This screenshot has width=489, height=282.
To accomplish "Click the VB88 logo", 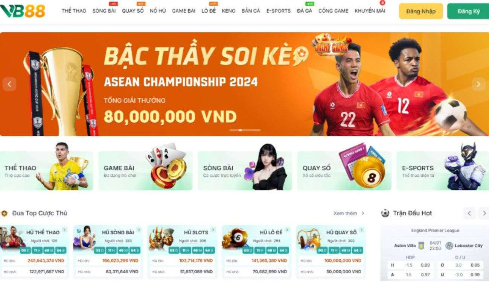I will (x=23, y=11).
